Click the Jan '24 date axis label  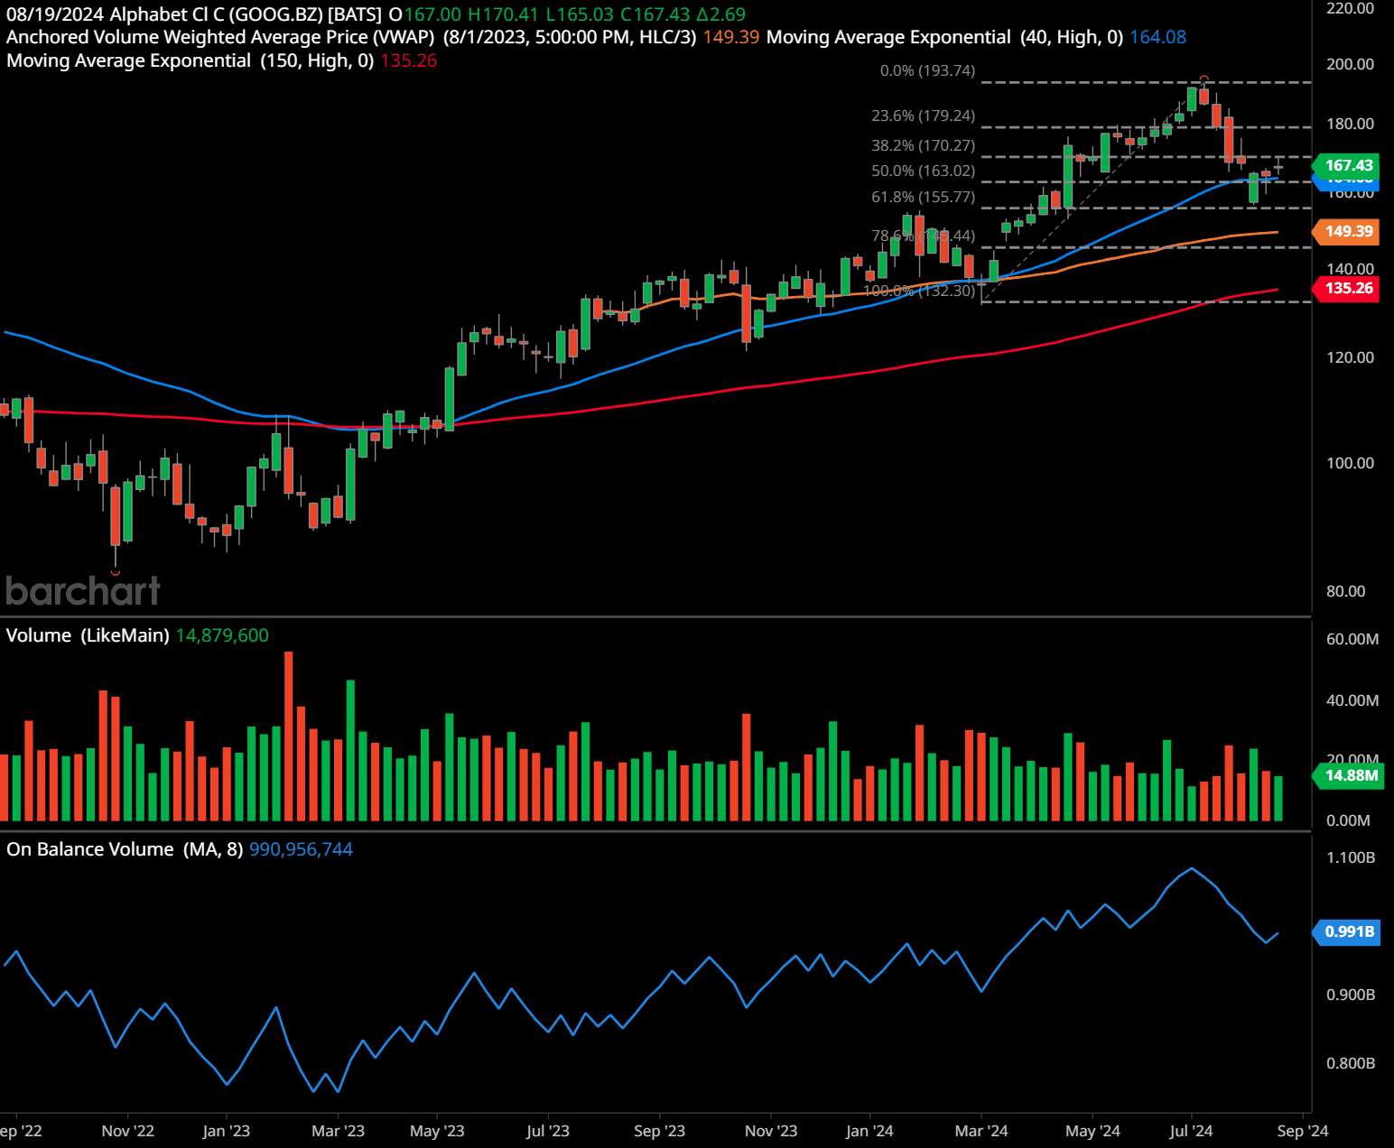click(x=869, y=1131)
